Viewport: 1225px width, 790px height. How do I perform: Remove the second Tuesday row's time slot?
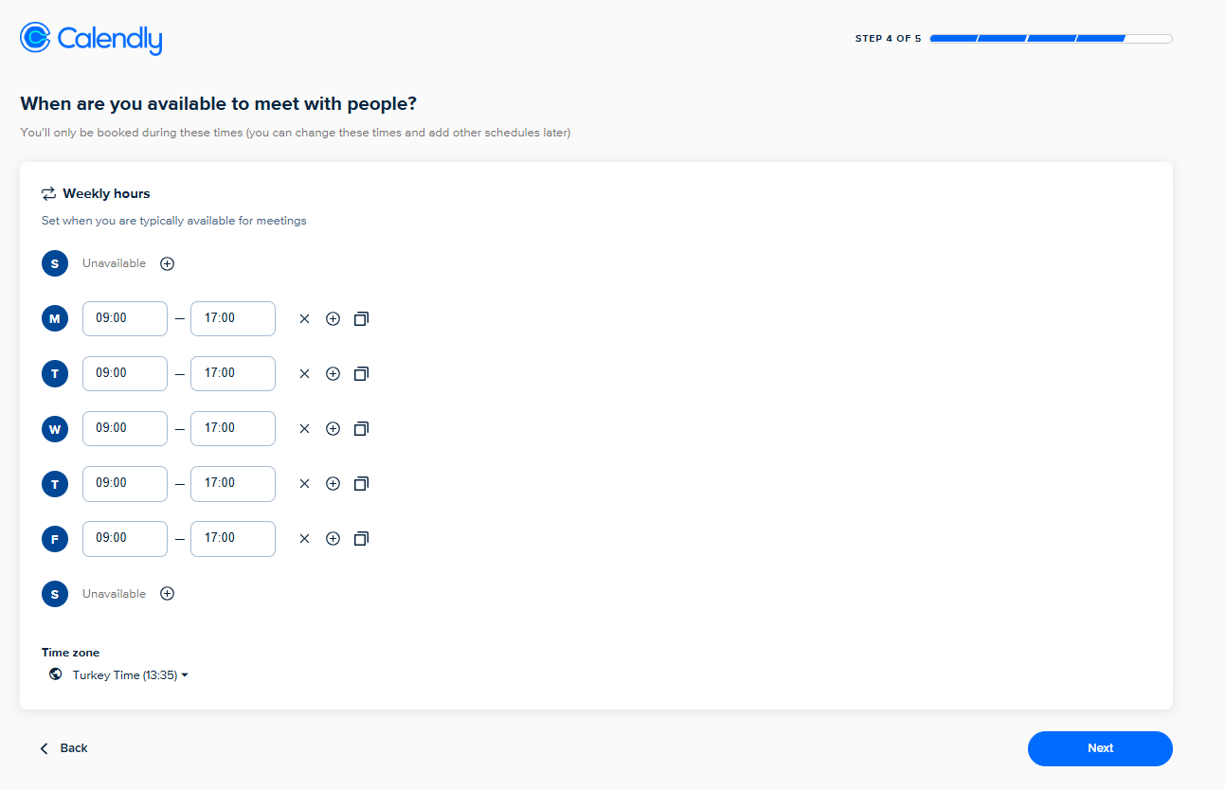[304, 484]
